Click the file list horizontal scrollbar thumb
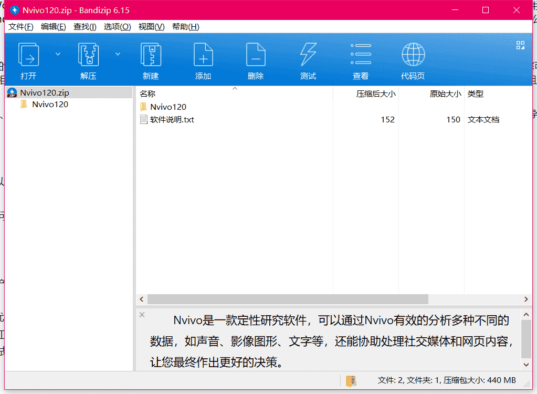537x394 pixels. pos(288,299)
